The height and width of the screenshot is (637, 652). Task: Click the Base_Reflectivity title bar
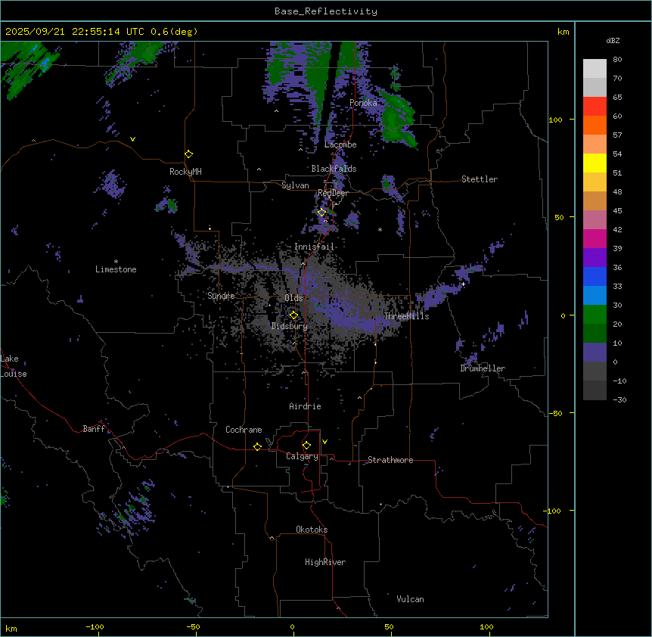click(325, 11)
